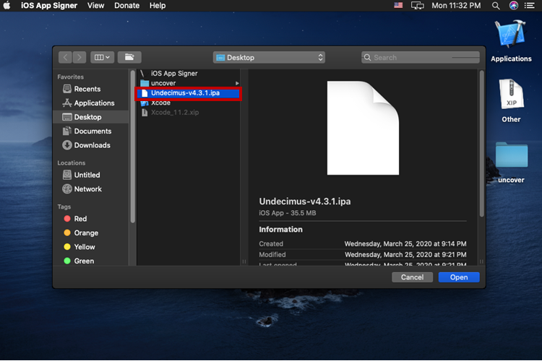Click the US flag input source icon
Image resolution: width=542 pixels, height=361 pixels.
398,6
